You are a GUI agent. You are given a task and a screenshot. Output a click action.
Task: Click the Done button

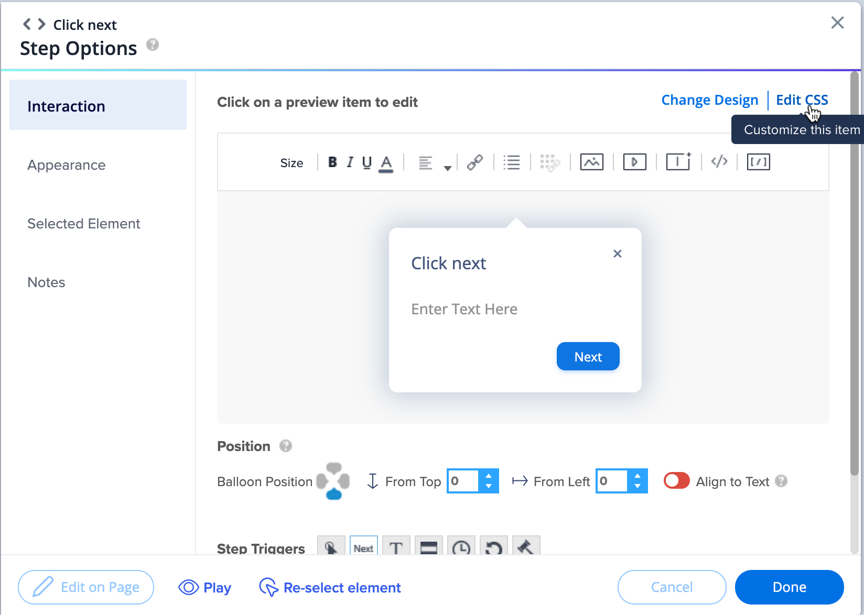pyautogui.click(x=789, y=587)
